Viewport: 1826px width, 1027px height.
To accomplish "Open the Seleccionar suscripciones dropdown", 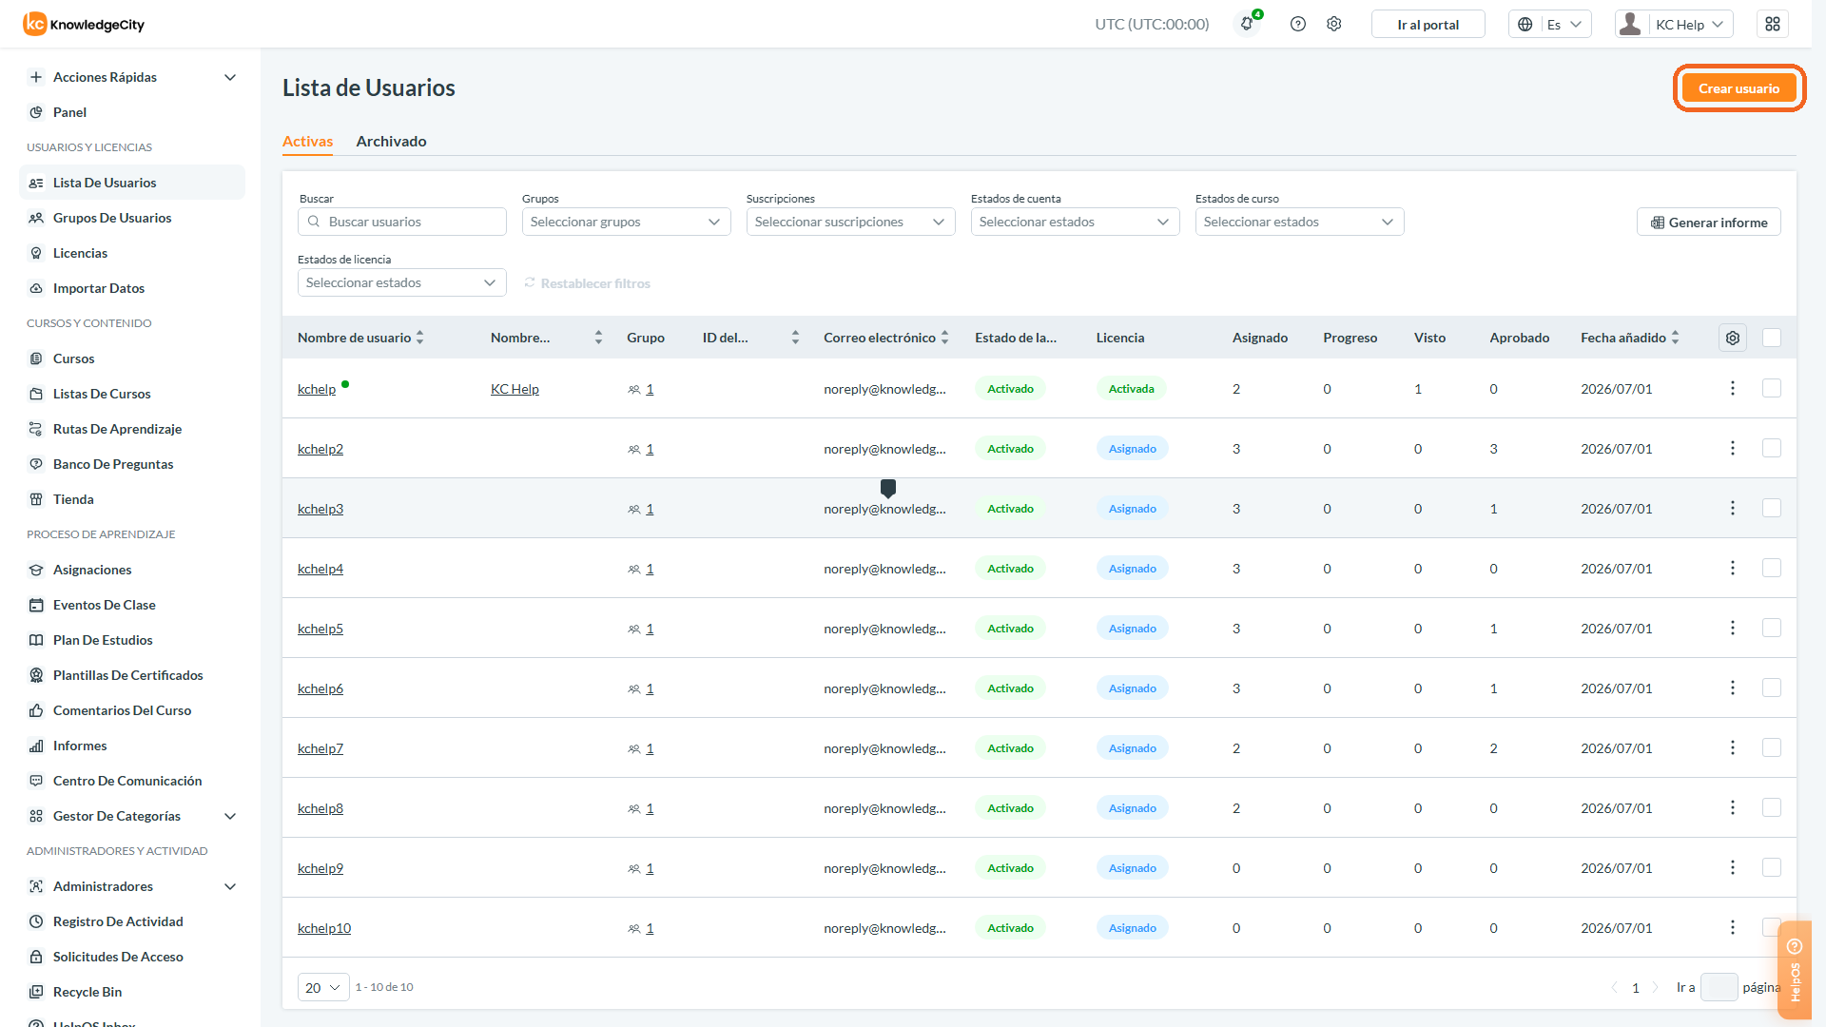I will click(850, 222).
